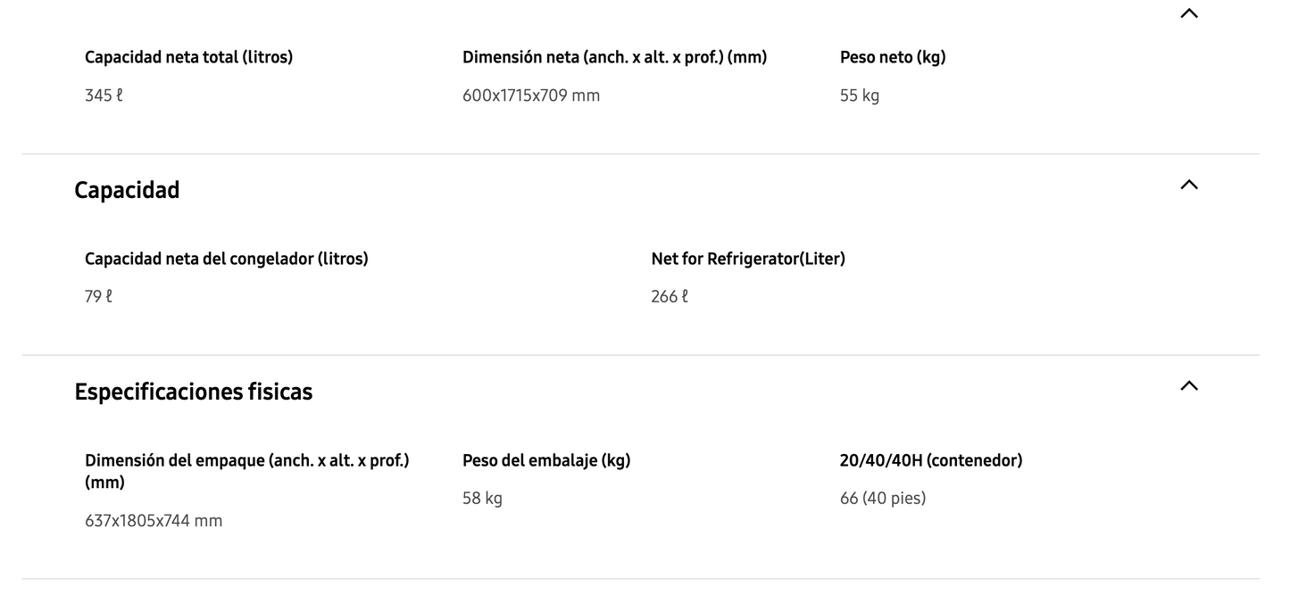Select the Peso neto (kg) label
1290x595 pixels.
click(892, 57)
